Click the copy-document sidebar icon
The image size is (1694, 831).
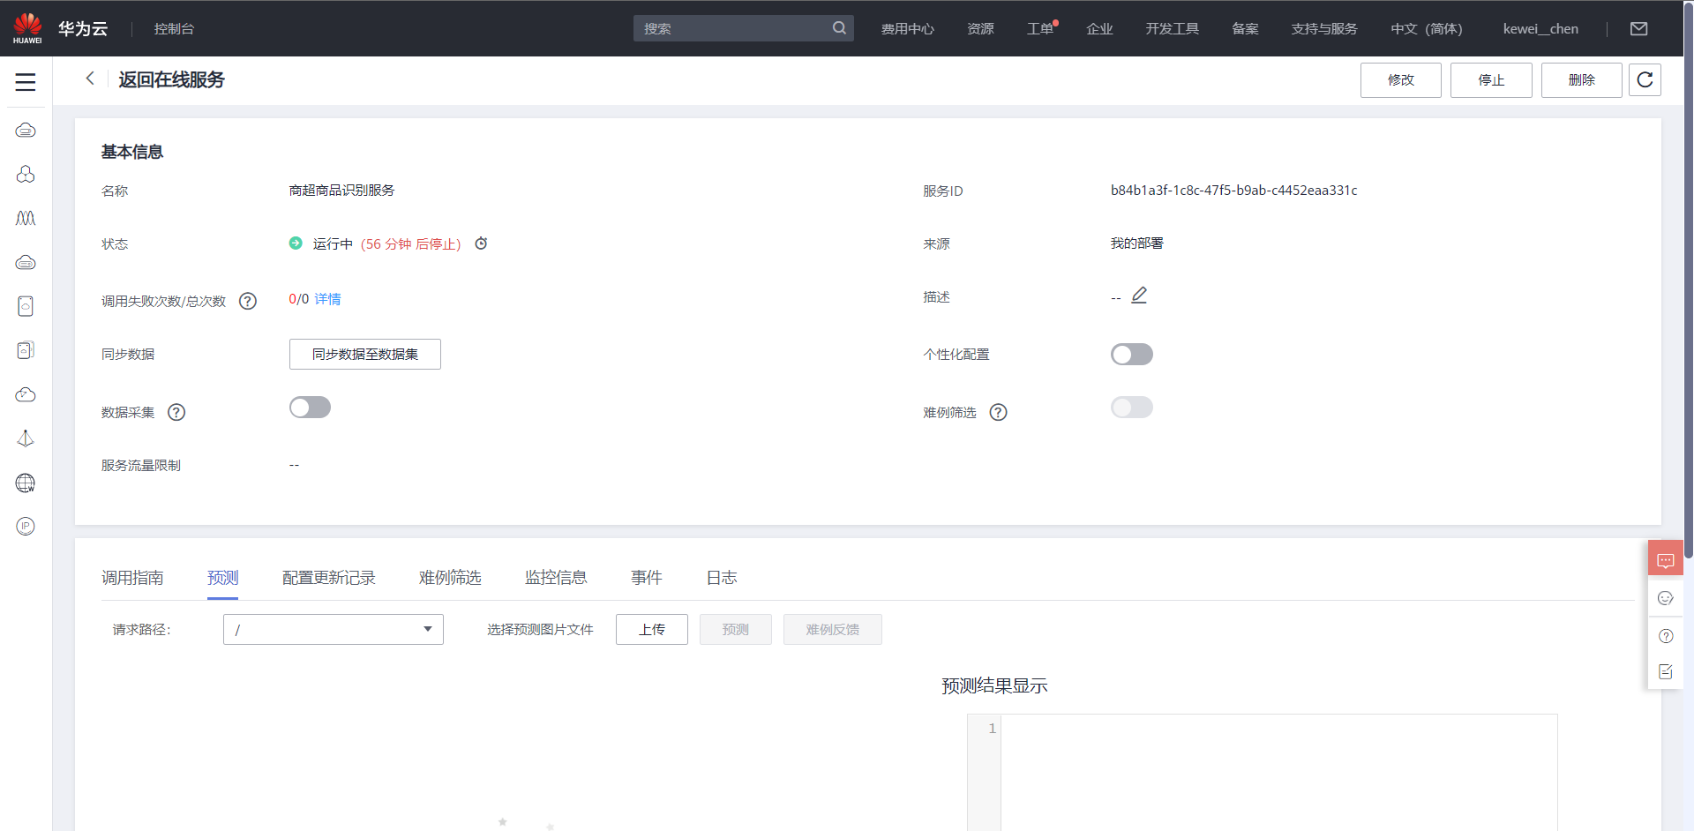[26, 350]
